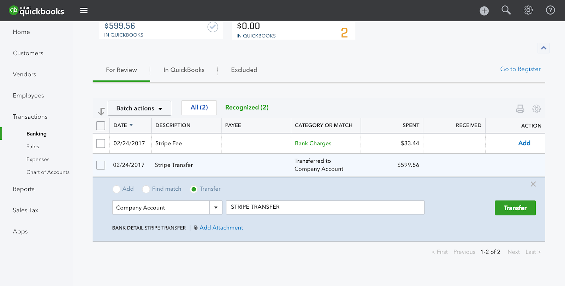Screen dimensions: 565x286
Task: Click the hamburger menu icon
Action: pyautogui.click(x=84, y=11)
